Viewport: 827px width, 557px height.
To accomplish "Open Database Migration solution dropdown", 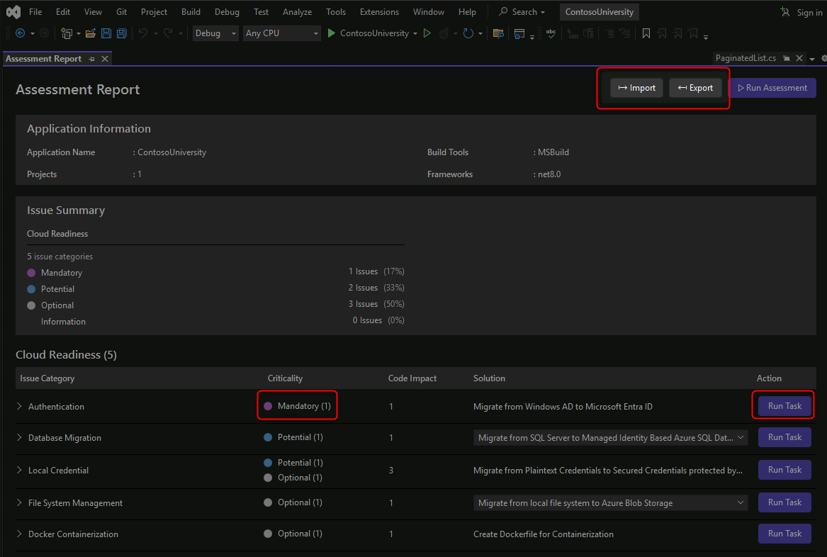I will coord(610,437).
